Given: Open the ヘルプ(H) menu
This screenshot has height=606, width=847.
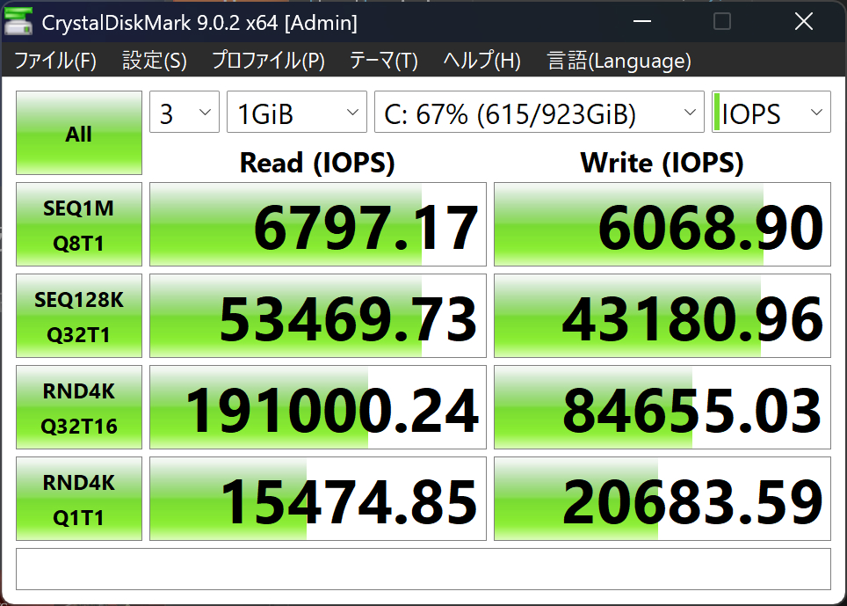Looking at the screenshot, I should [x=481, y=61].
